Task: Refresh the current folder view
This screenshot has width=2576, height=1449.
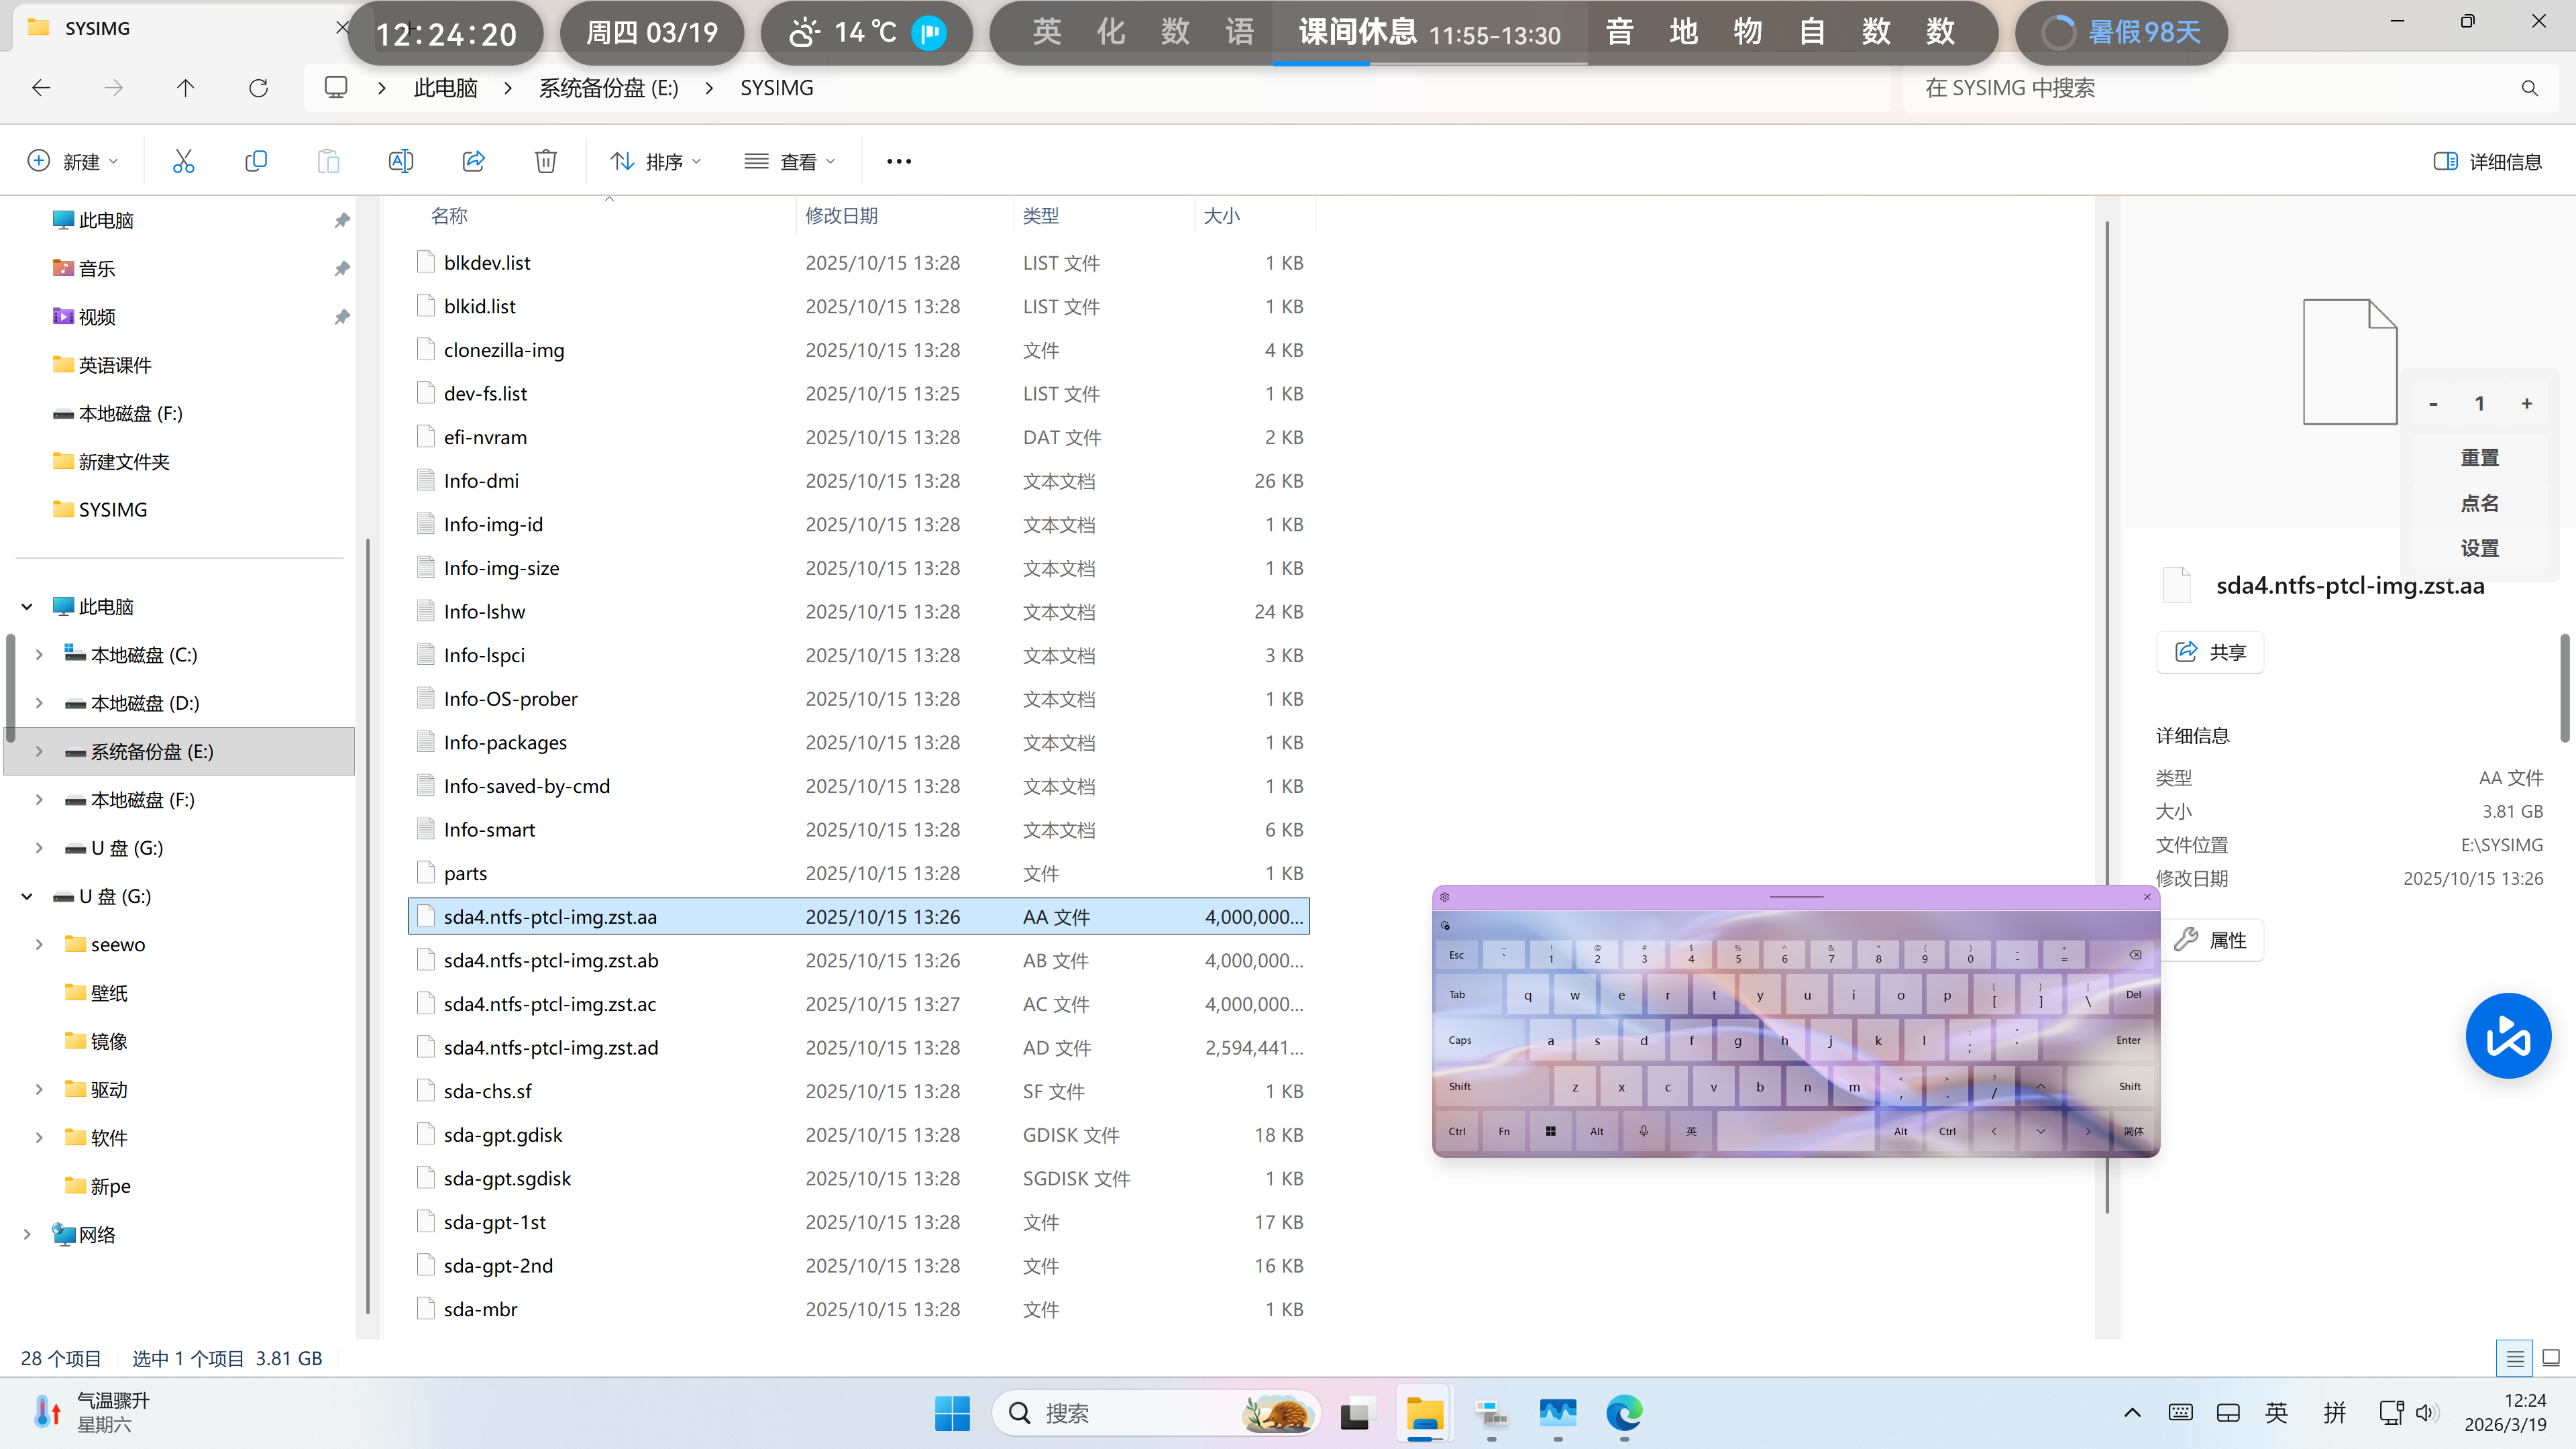Action: [x=258, y=88]
